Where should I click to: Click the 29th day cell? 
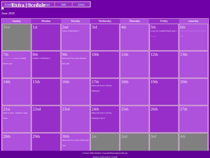[x=46, y=142]
